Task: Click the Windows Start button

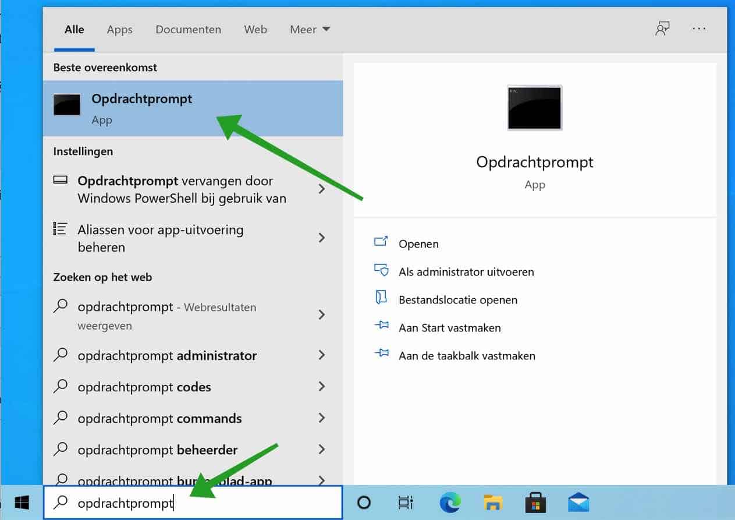Action: click(22, 503)
